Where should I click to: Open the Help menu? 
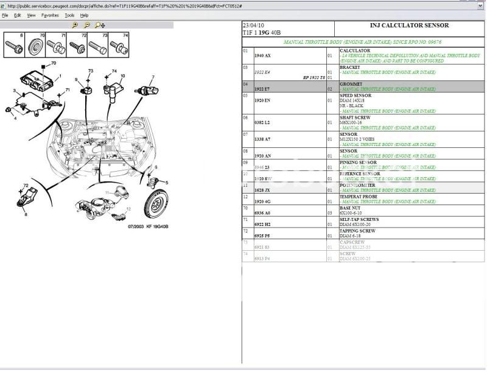pos(86,15)
